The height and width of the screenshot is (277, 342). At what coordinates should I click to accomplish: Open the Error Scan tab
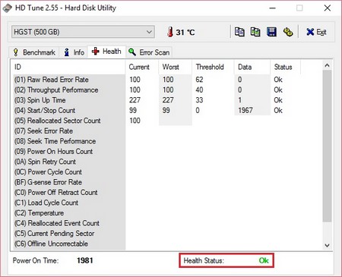click(149, 52)
